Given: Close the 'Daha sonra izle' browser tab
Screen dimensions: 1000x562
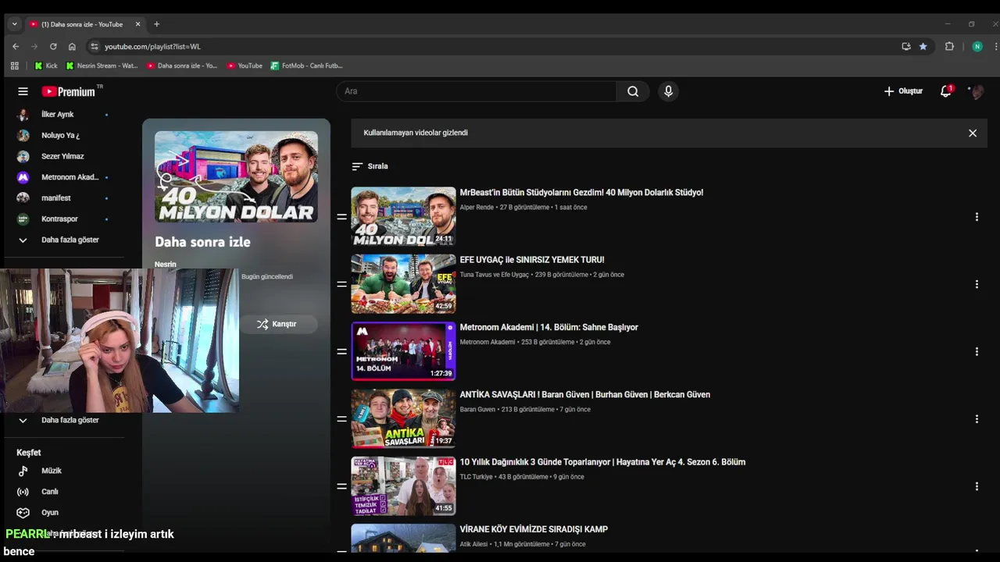Looking at the screenshot, I should (x=137, y=24).
